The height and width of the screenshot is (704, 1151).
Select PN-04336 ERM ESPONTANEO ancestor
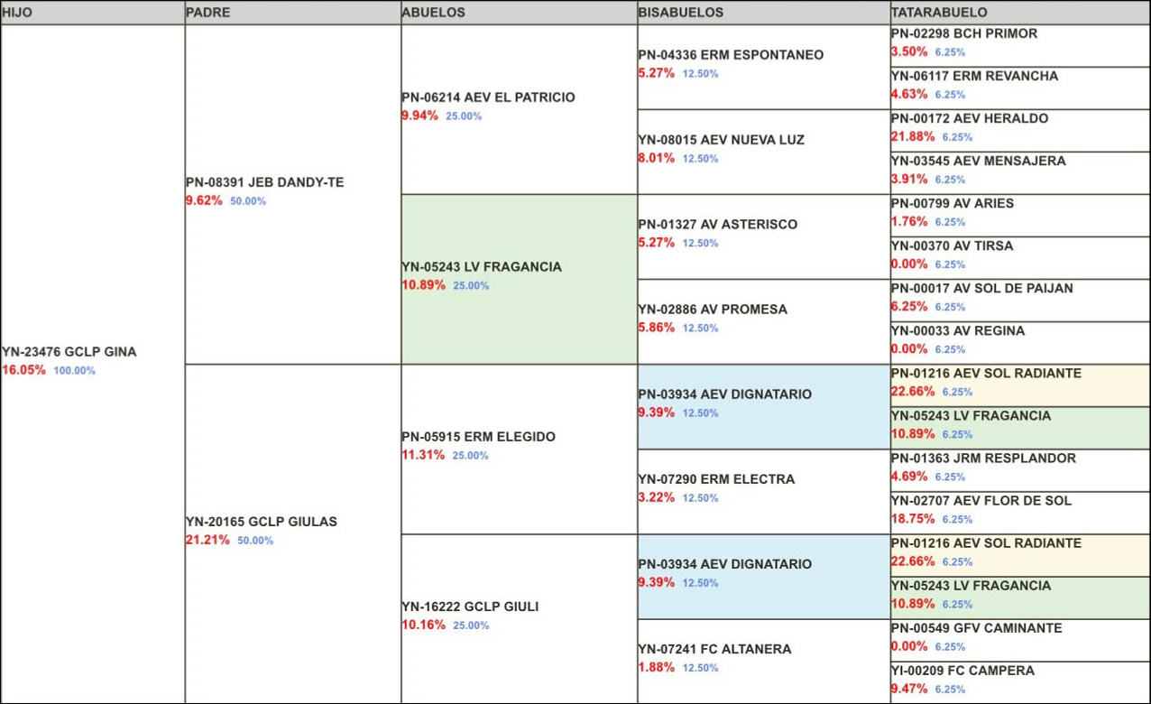(763, 67)
